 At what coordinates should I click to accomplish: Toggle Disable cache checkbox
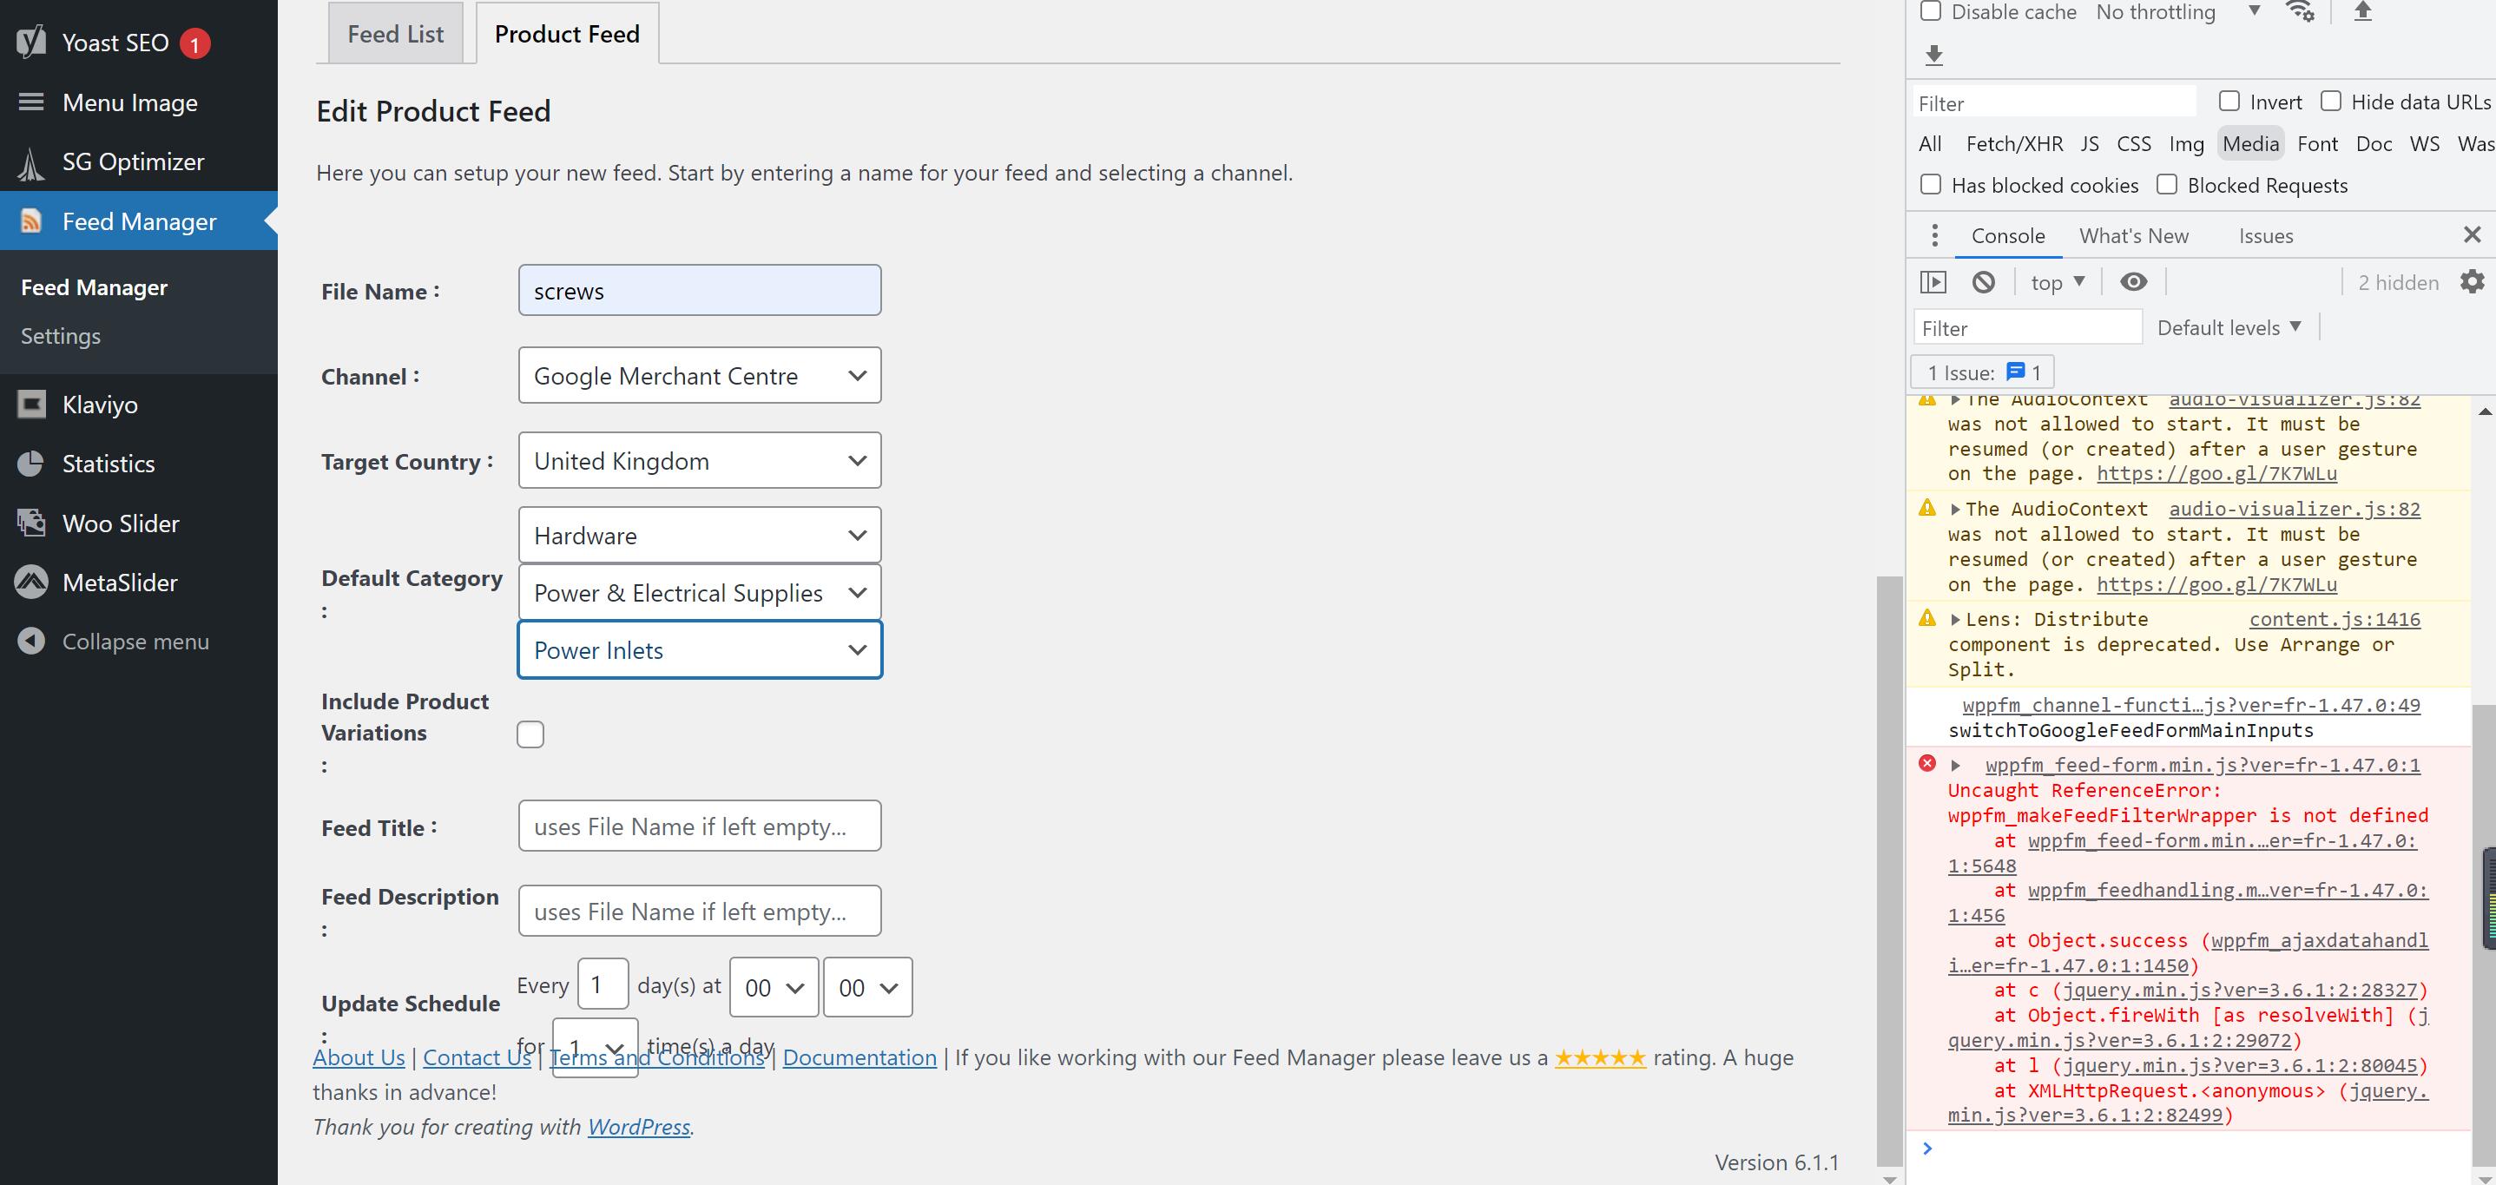[x=1931, y=11]
